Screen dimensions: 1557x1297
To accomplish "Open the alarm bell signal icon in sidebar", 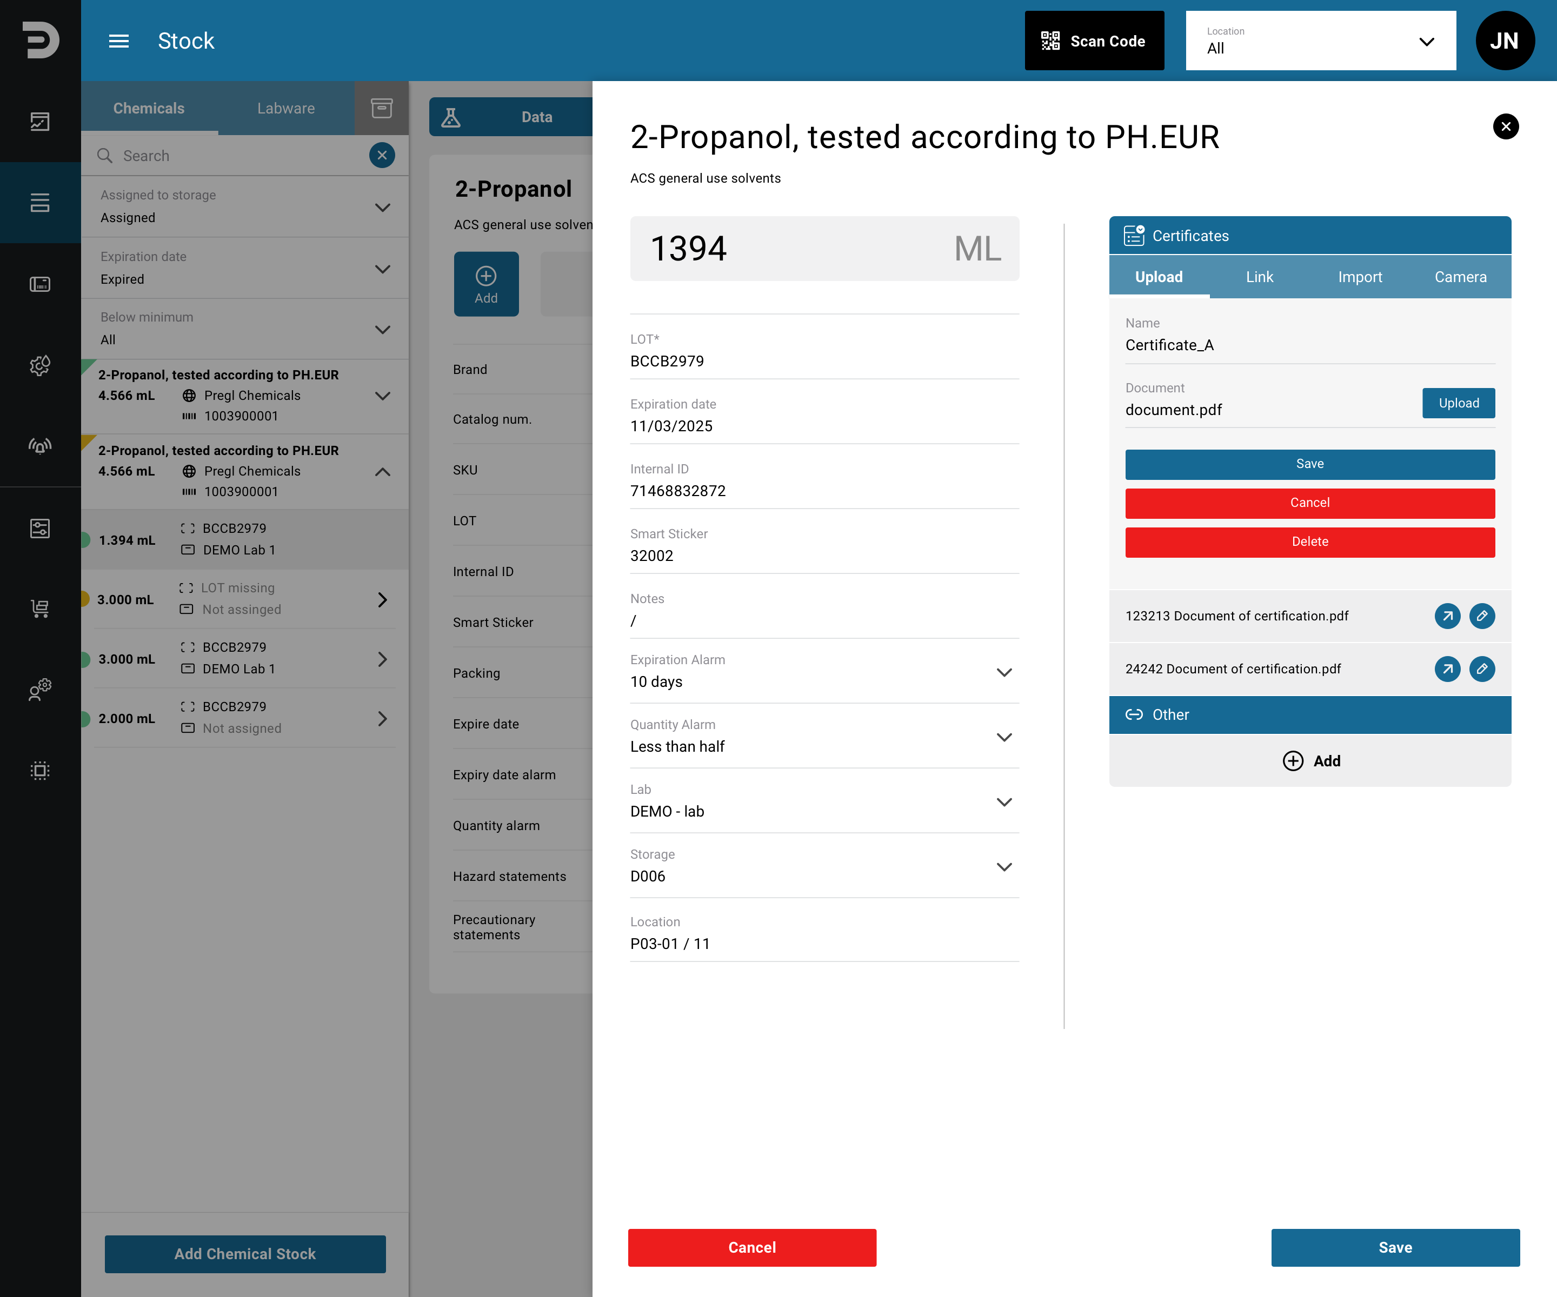I will pos(40,445).
